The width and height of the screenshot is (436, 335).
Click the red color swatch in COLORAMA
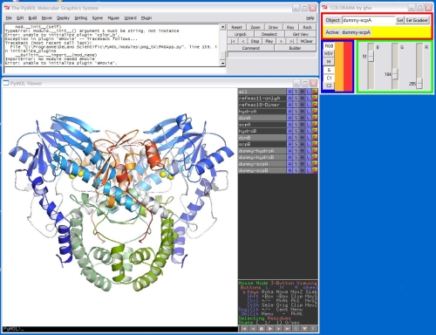348,66
